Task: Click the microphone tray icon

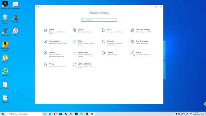Action: 176,114
